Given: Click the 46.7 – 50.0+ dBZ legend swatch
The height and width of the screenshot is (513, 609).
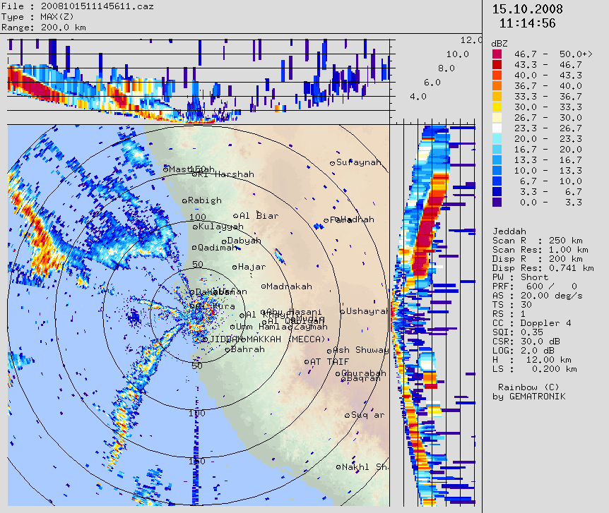Looking at the screenshot, I should coord(497,54).
